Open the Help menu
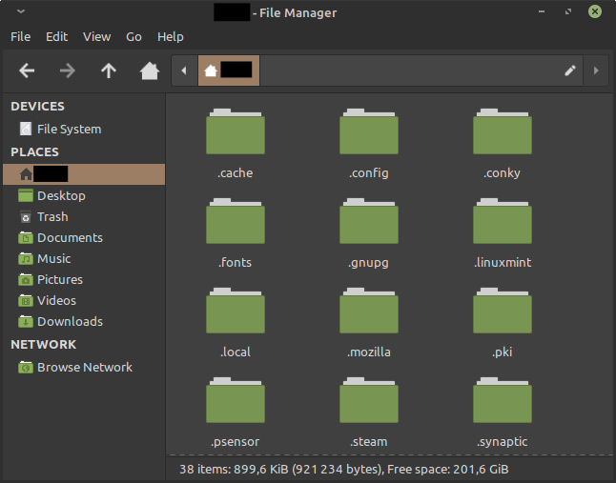This screenshot has width=616, height=483. [171, 36]
